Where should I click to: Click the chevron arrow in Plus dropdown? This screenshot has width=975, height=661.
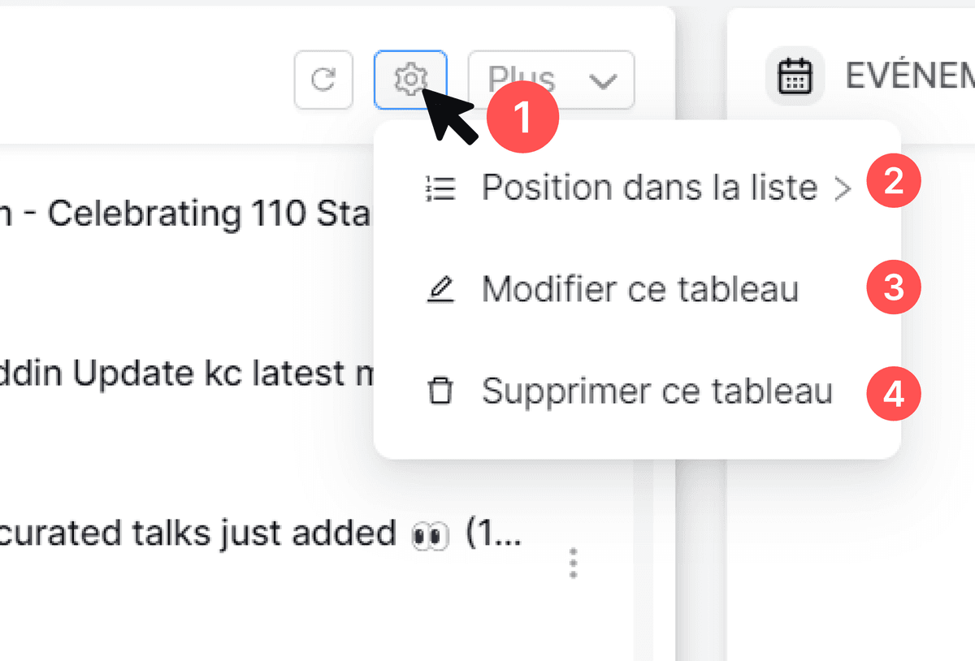click(x=602, y=80)
